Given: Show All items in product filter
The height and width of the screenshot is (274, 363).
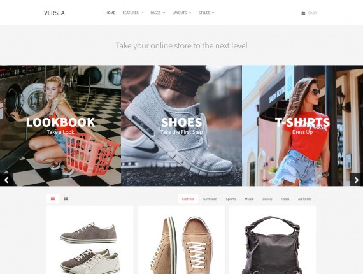Looking at the screenshot, I should point(304,199).
